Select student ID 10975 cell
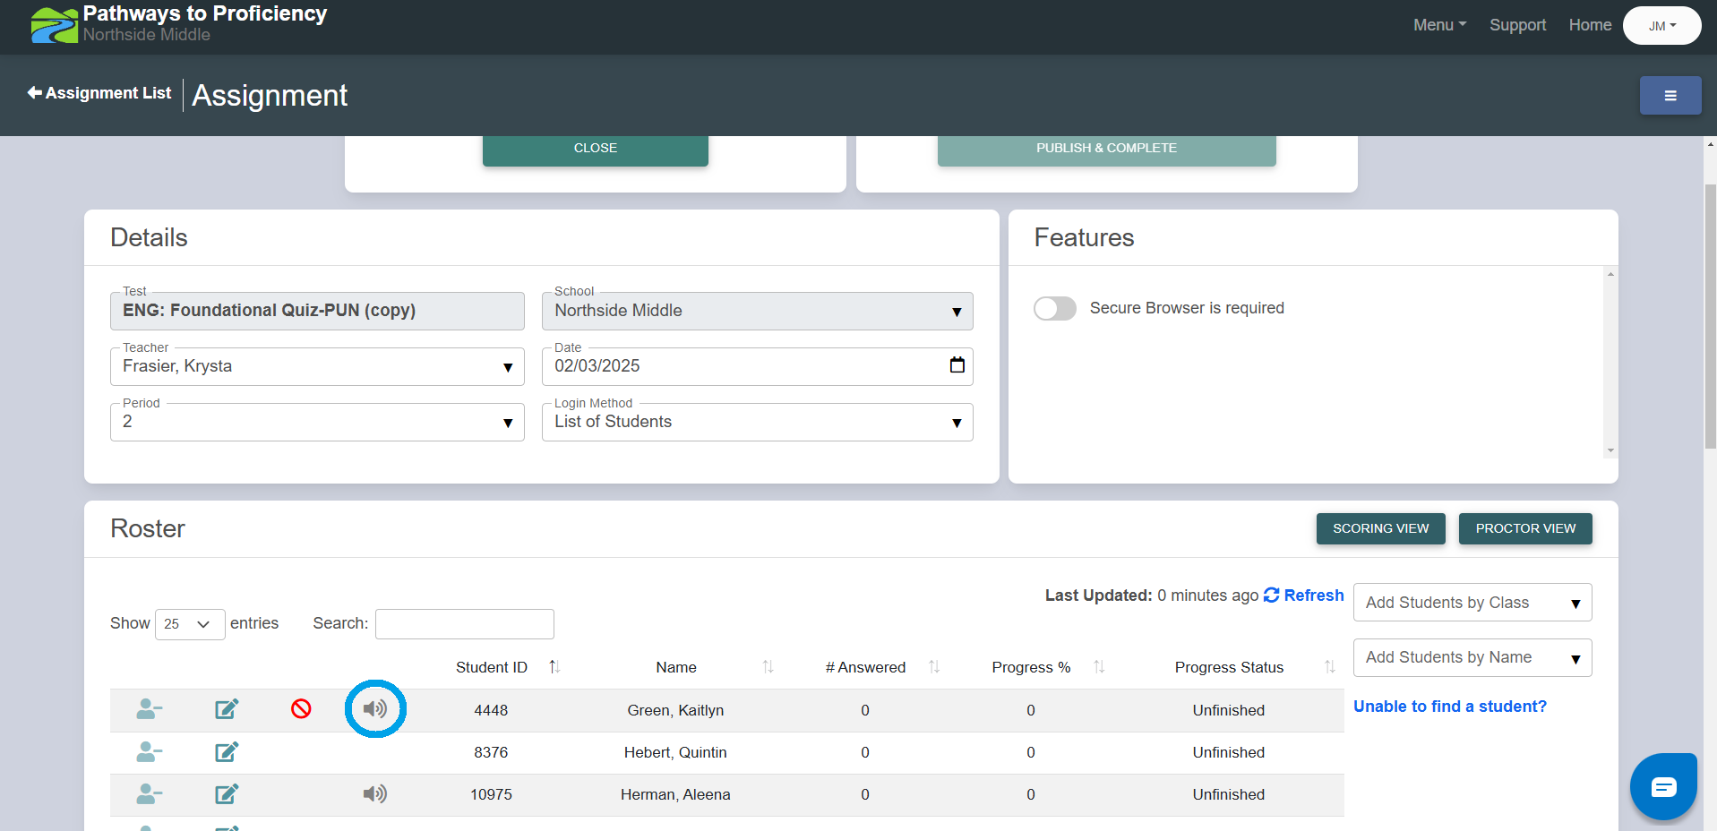Image resolution: width=1717 pixels, height=831 pixels. [491, 794]
